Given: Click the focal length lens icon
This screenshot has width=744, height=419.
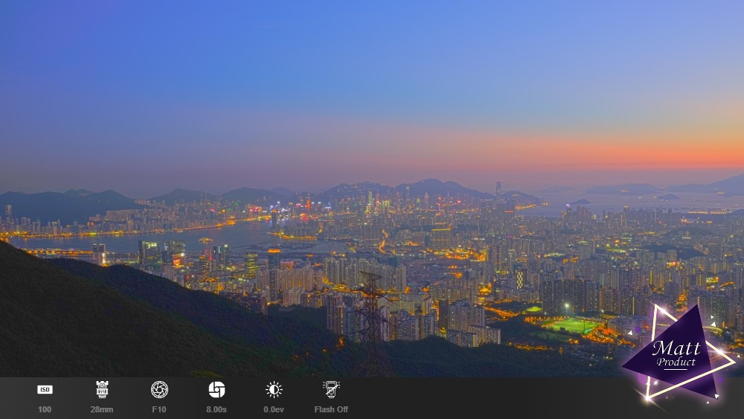Looking at the screenshot, I should 102,389.
